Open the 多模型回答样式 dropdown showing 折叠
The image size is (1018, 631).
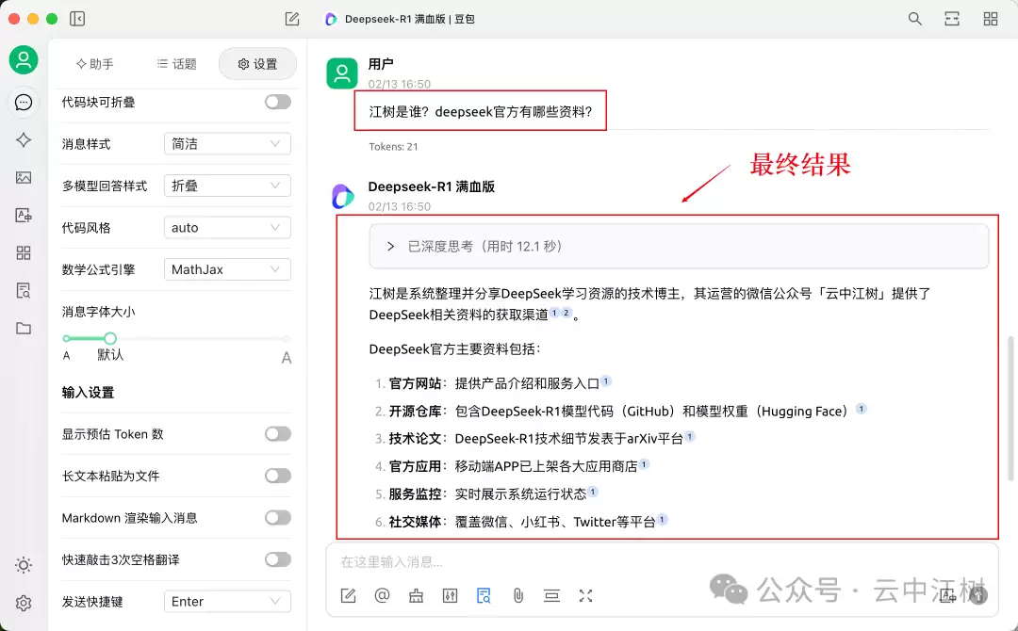point(227,186)
